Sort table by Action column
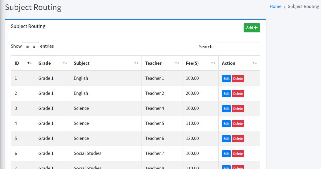The width and height of the screenshot is (321, 169). (x=239, y=63)
